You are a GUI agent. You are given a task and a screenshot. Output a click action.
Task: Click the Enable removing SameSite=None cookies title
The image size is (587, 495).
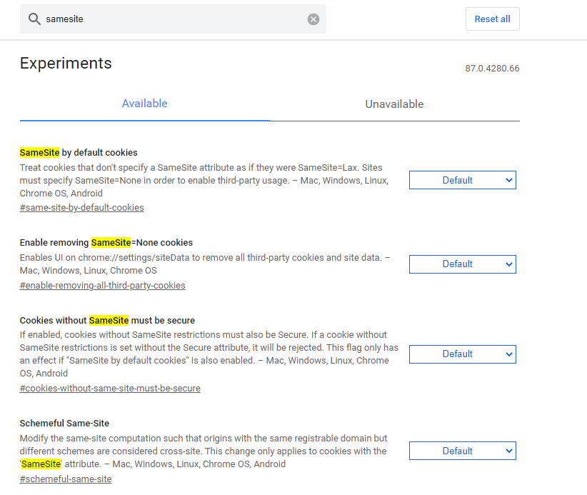pos(106,243)
